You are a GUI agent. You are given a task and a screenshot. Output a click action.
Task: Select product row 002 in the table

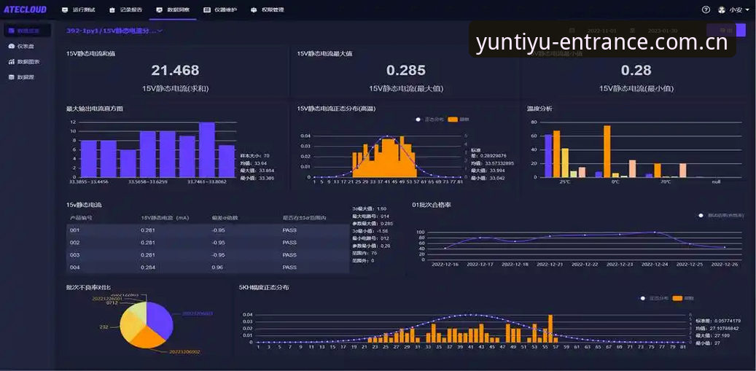[207, 243]
